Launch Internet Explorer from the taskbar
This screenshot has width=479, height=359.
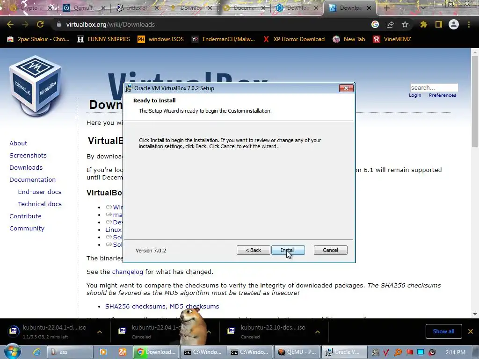click(x=36, y=352)
